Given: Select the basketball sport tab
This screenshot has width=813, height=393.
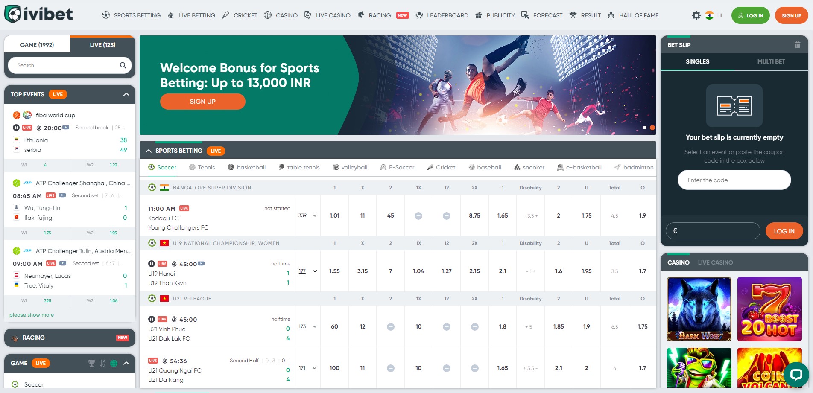Looking at the screenshot, I should (246, 167).
